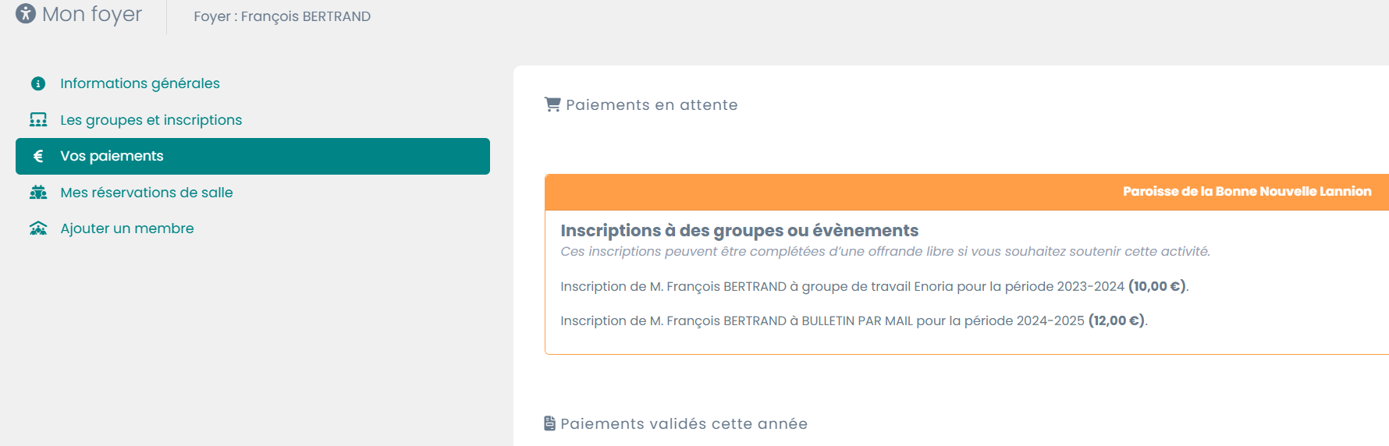Click the euro symbol icon
Screen dimensions: 1389x446
tap(37, 157)
